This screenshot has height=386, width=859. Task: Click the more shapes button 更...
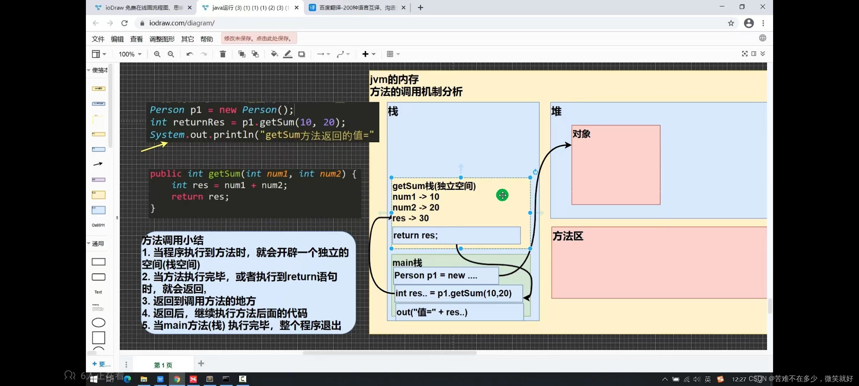[x=101, y=364]
